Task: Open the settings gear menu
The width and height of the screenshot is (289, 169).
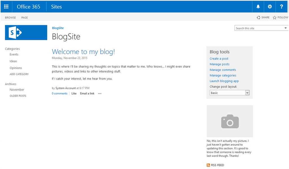Action: click(x=270, y=6)
